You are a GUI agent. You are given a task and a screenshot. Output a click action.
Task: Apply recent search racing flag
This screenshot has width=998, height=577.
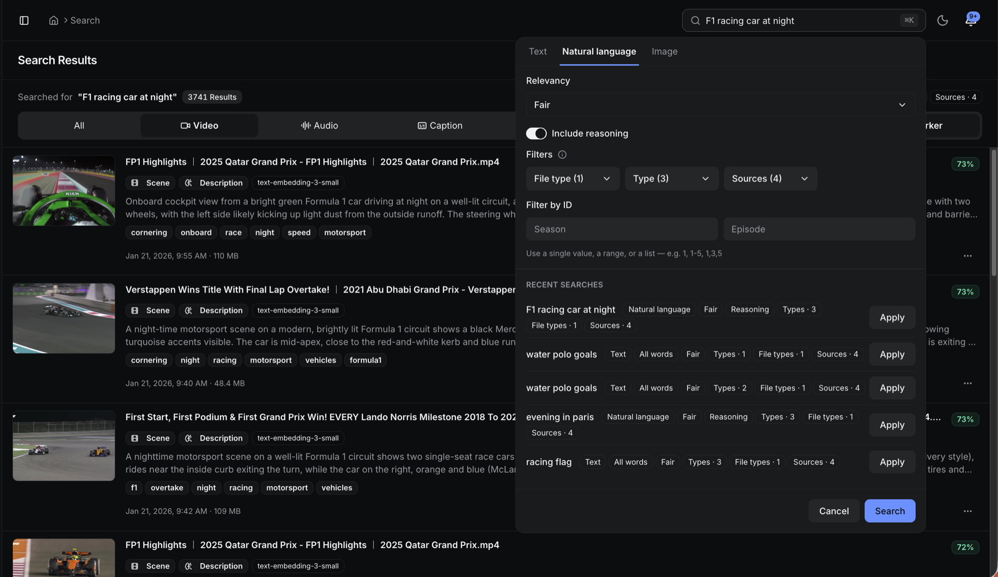(892, 462)
